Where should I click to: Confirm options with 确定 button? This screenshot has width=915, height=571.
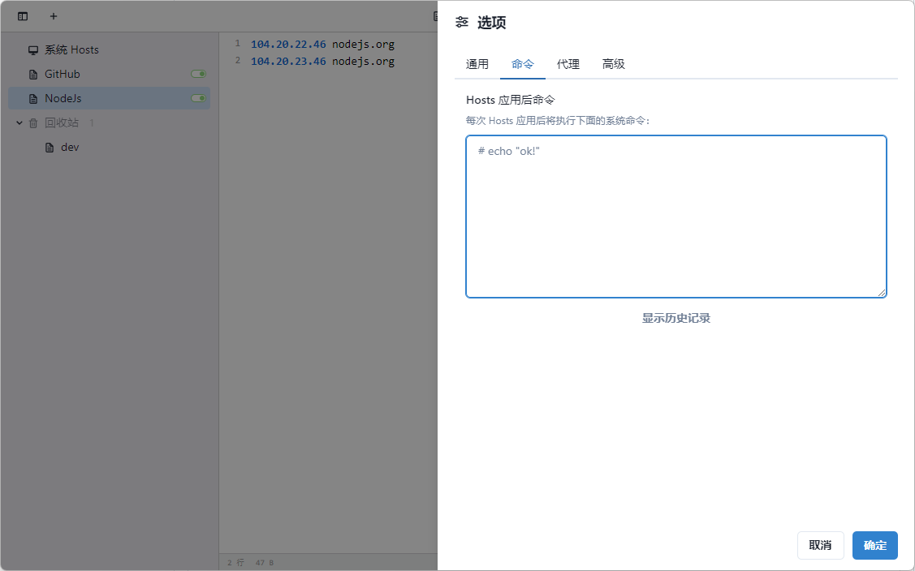pos(874,545)
